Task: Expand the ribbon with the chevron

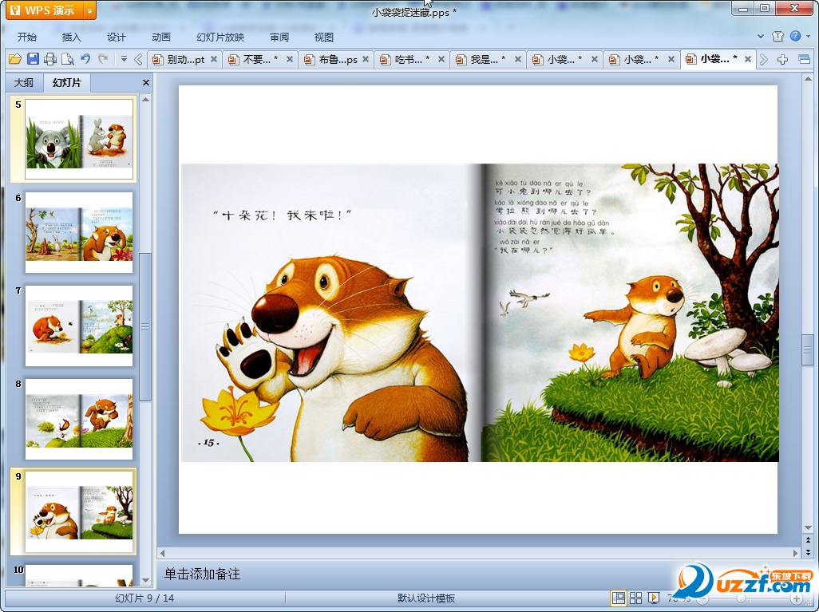Action: click(761, 36)
